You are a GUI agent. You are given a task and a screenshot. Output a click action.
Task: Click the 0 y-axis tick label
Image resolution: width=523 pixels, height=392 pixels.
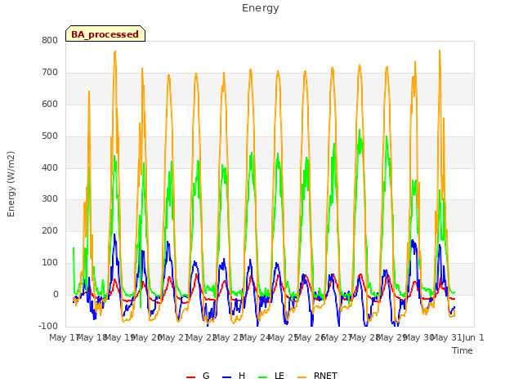tap(56, 294)
